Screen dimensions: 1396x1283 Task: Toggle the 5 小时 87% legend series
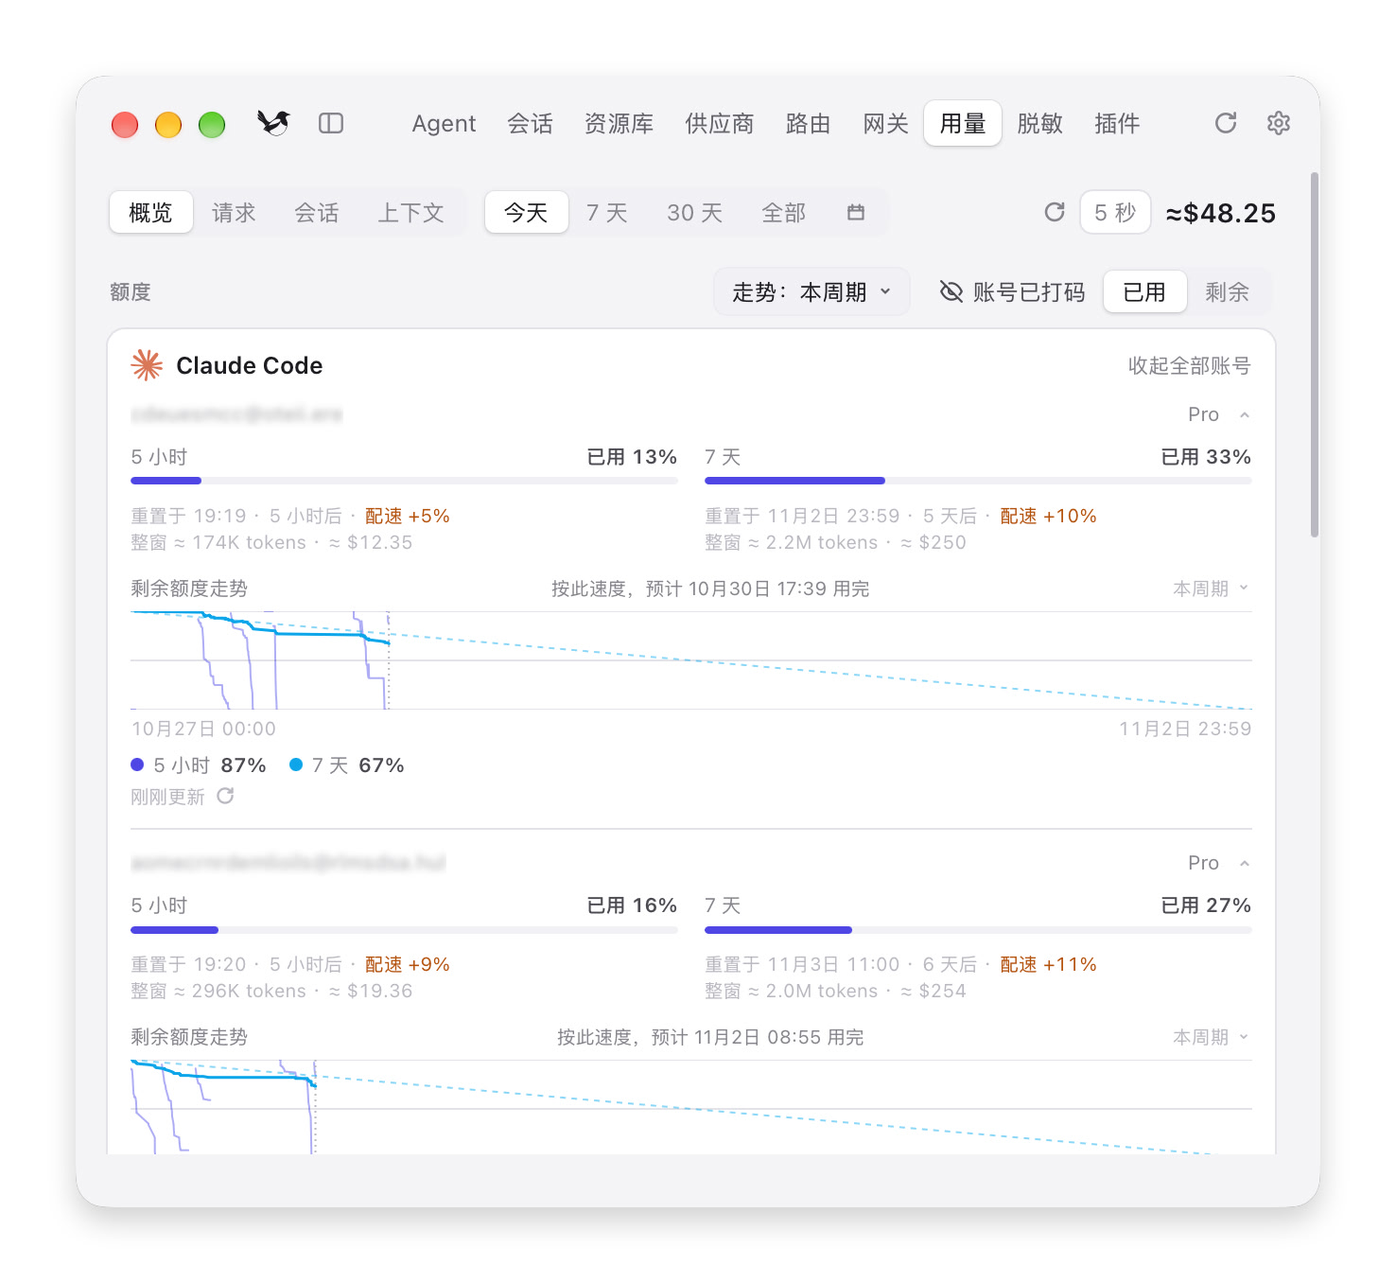point(199,765)
